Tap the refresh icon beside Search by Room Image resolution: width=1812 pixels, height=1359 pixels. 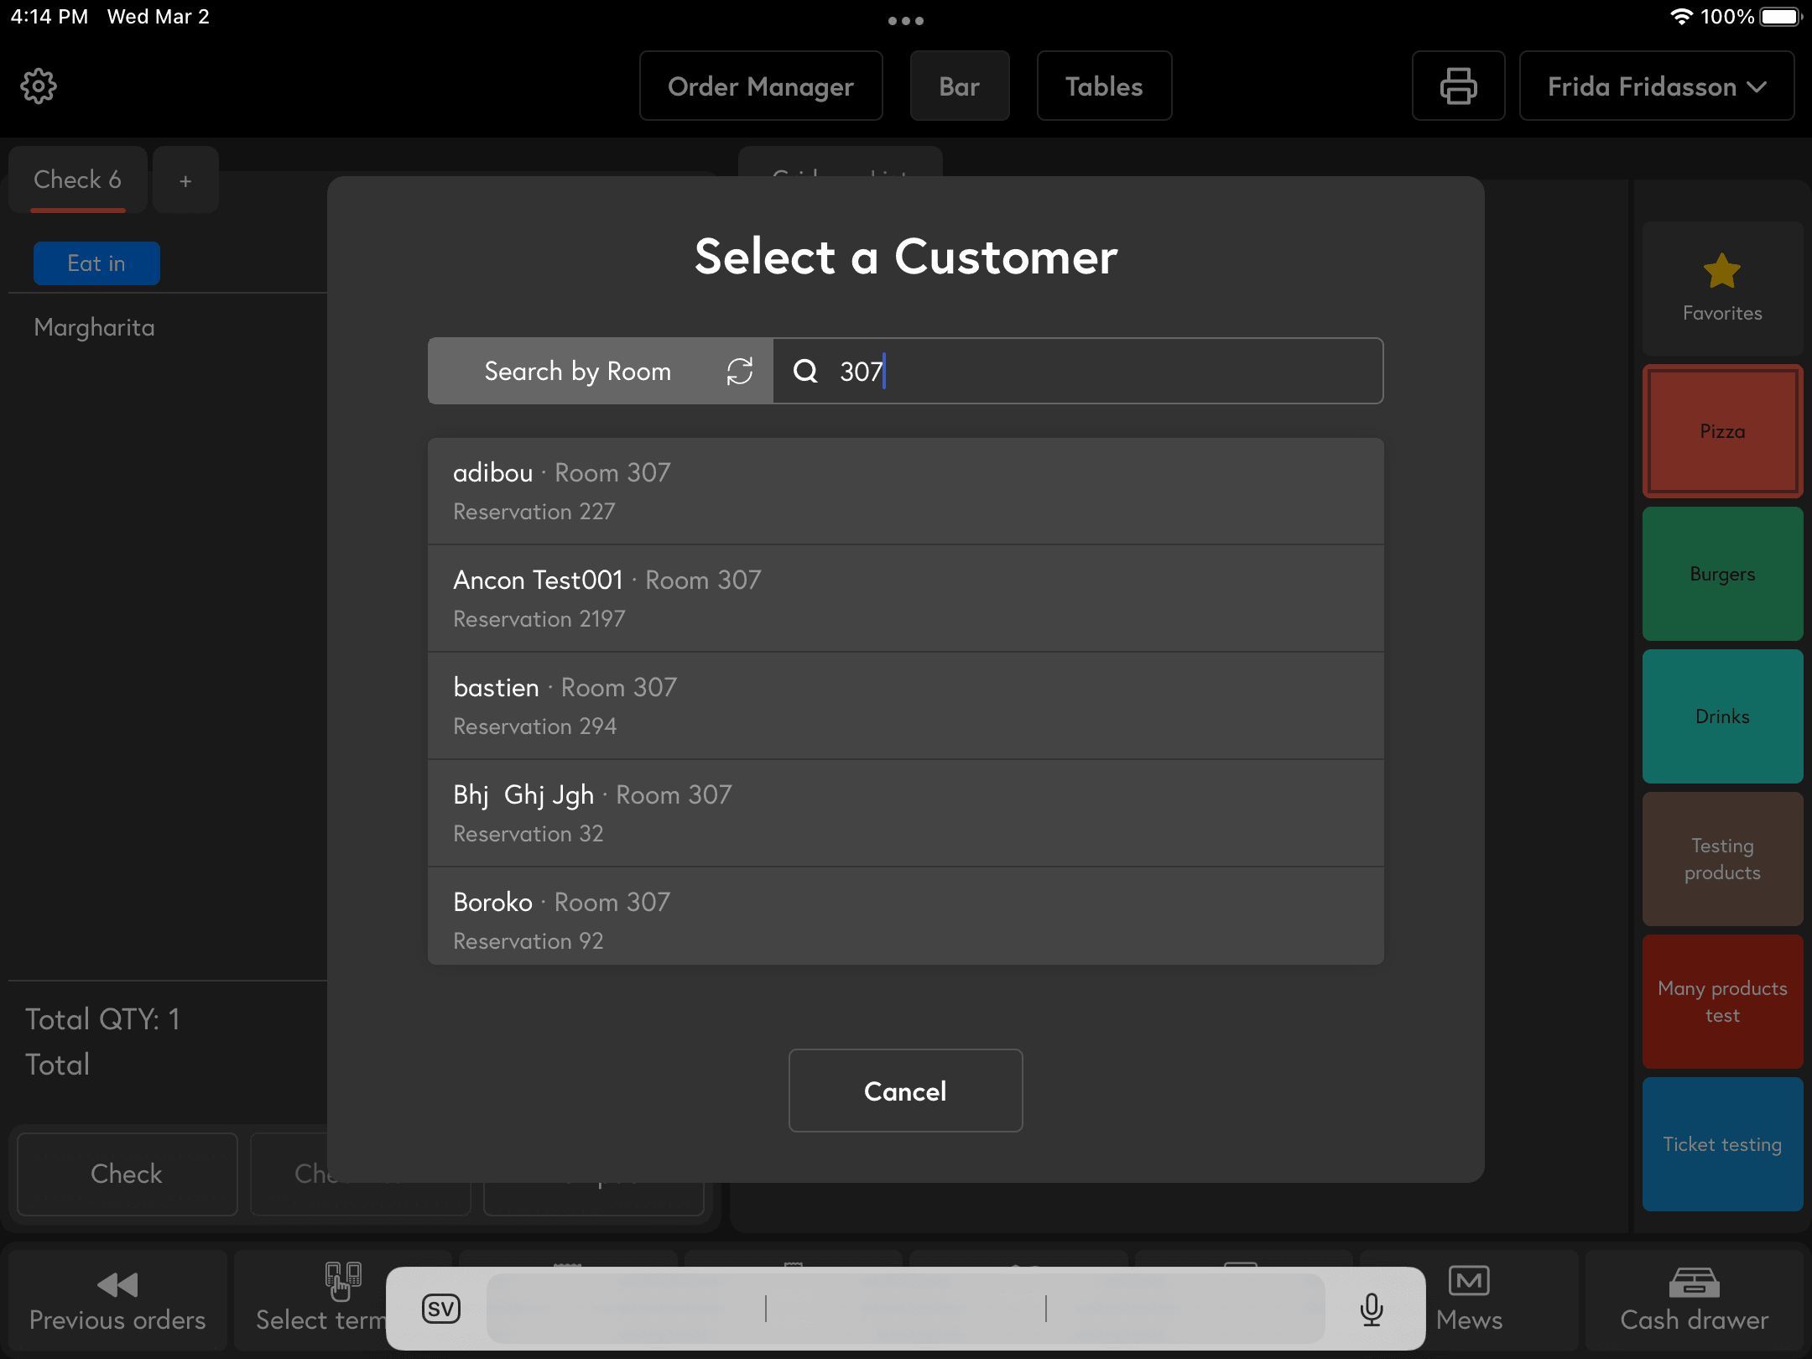[x=739, y=371]
